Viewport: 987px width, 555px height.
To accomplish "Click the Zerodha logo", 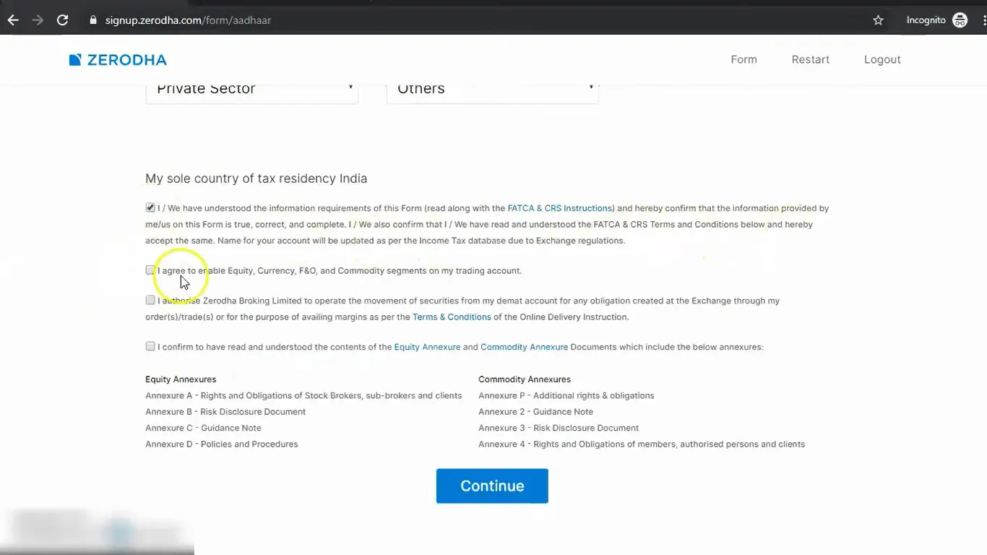I will [118, 60].
